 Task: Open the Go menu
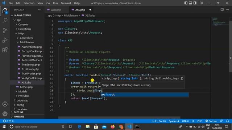pyautogui.click(x=48, y=3)
